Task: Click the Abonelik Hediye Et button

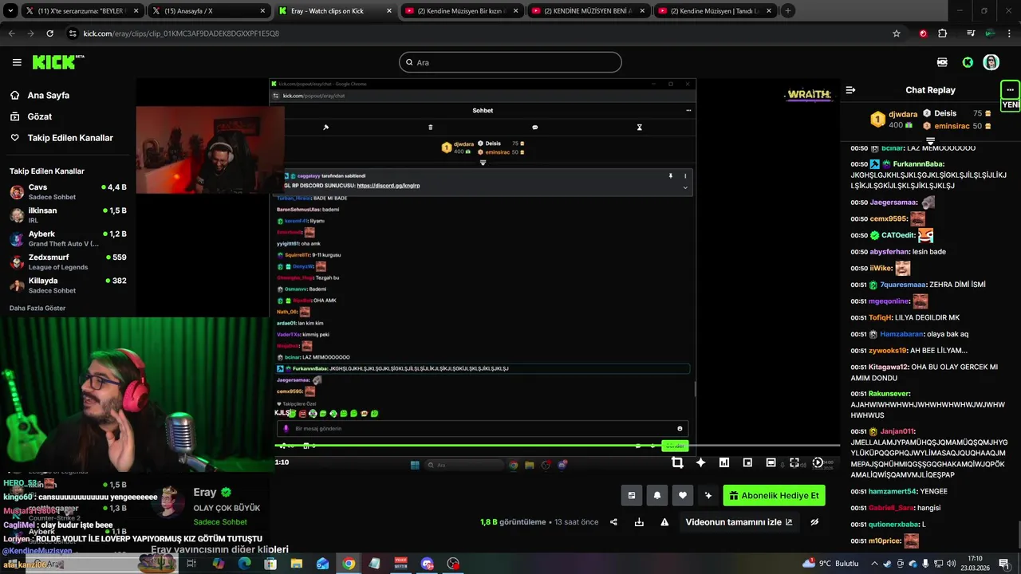Action: tap(774, 495)
